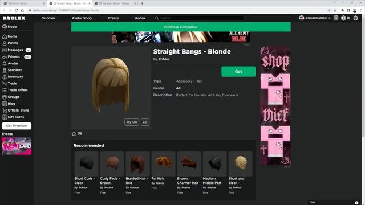The height and width of the screenshot is (205, 365).
Task: Click in the search input field
Action: click(x=201, y=18)
